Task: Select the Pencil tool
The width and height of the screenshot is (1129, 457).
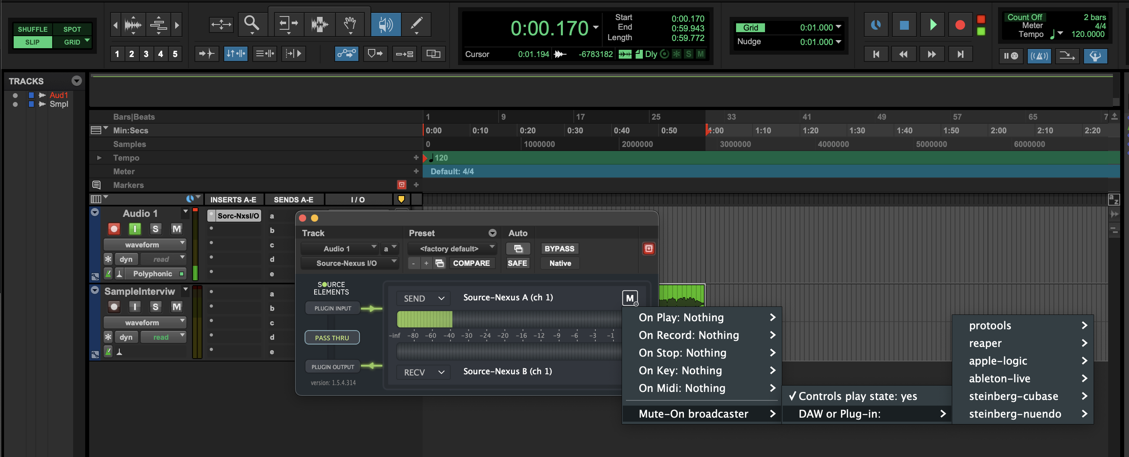Action: [416, 24]
